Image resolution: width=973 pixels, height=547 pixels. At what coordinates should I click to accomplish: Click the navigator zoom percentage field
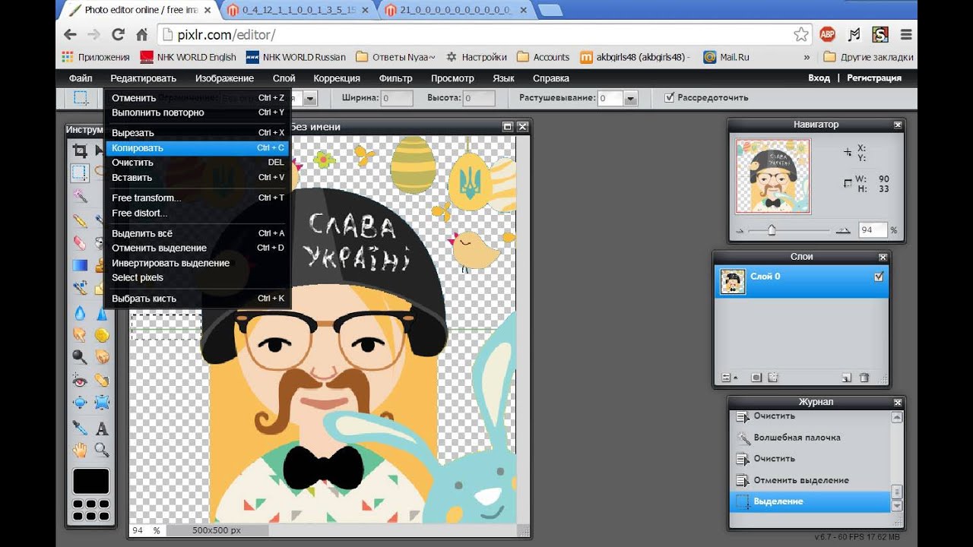coord(873,229)
